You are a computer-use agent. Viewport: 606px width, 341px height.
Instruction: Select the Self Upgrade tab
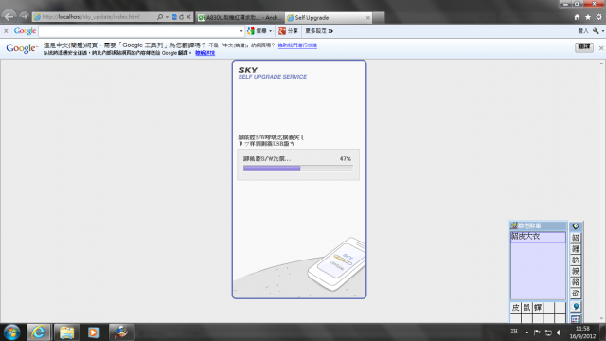pyautogui.click(x=329, y=18)
